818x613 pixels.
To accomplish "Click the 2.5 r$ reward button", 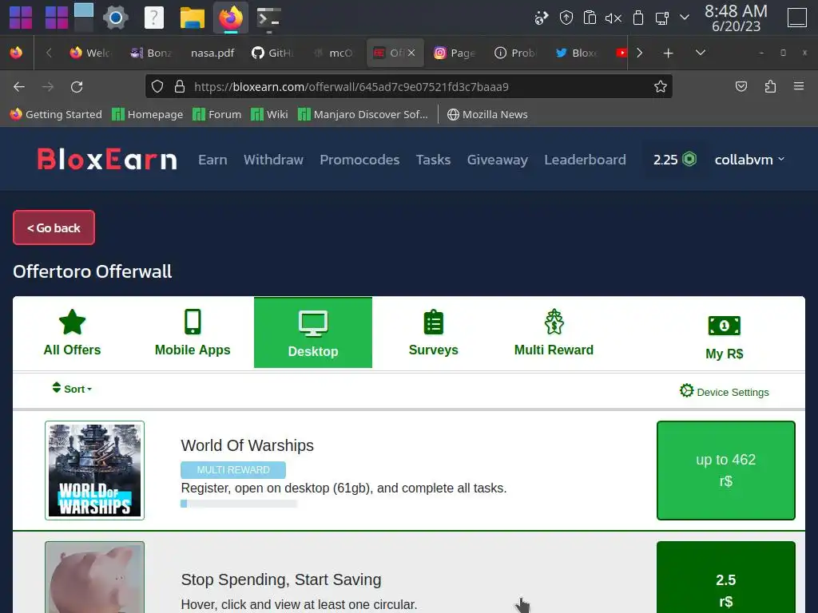I will (725, 578).
